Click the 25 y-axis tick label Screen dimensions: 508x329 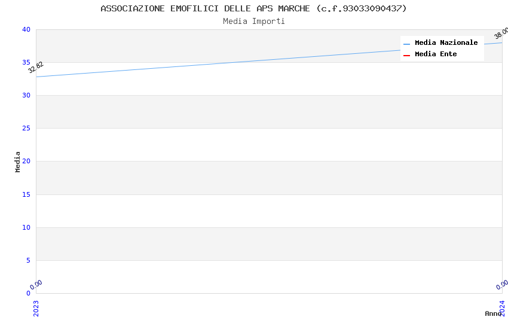click(26, 129)
